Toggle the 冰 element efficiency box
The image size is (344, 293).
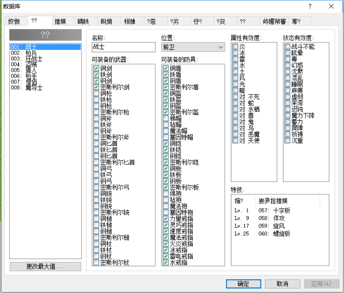tap(235, 53)
